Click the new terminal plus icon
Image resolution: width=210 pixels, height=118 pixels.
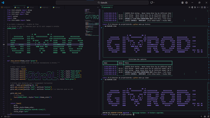point(198,7)
